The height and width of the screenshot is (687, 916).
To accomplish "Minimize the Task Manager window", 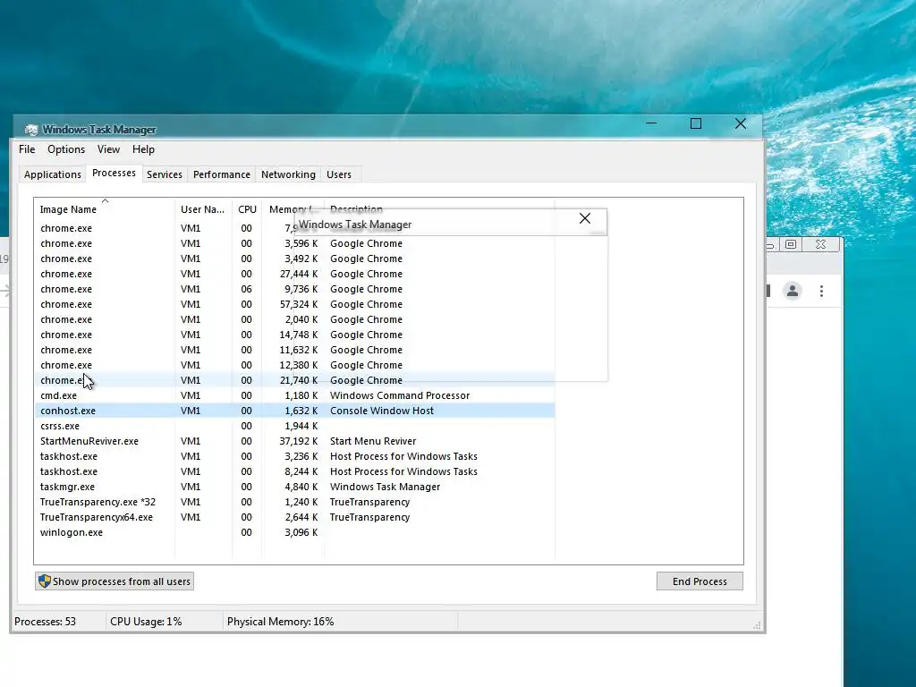I will [x=651, y=123].
